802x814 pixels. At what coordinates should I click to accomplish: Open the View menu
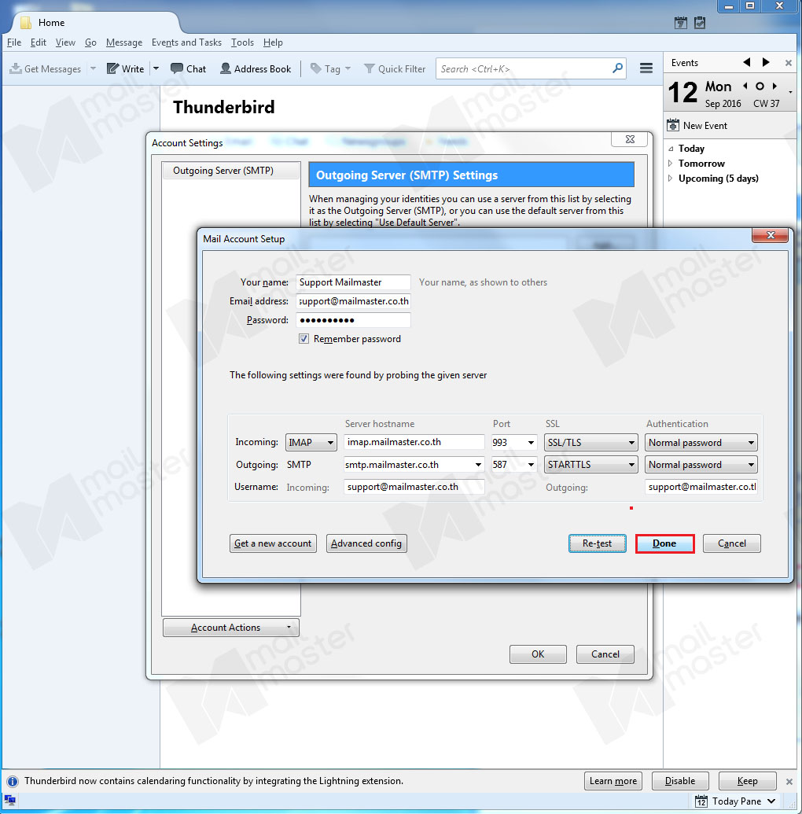65,42
